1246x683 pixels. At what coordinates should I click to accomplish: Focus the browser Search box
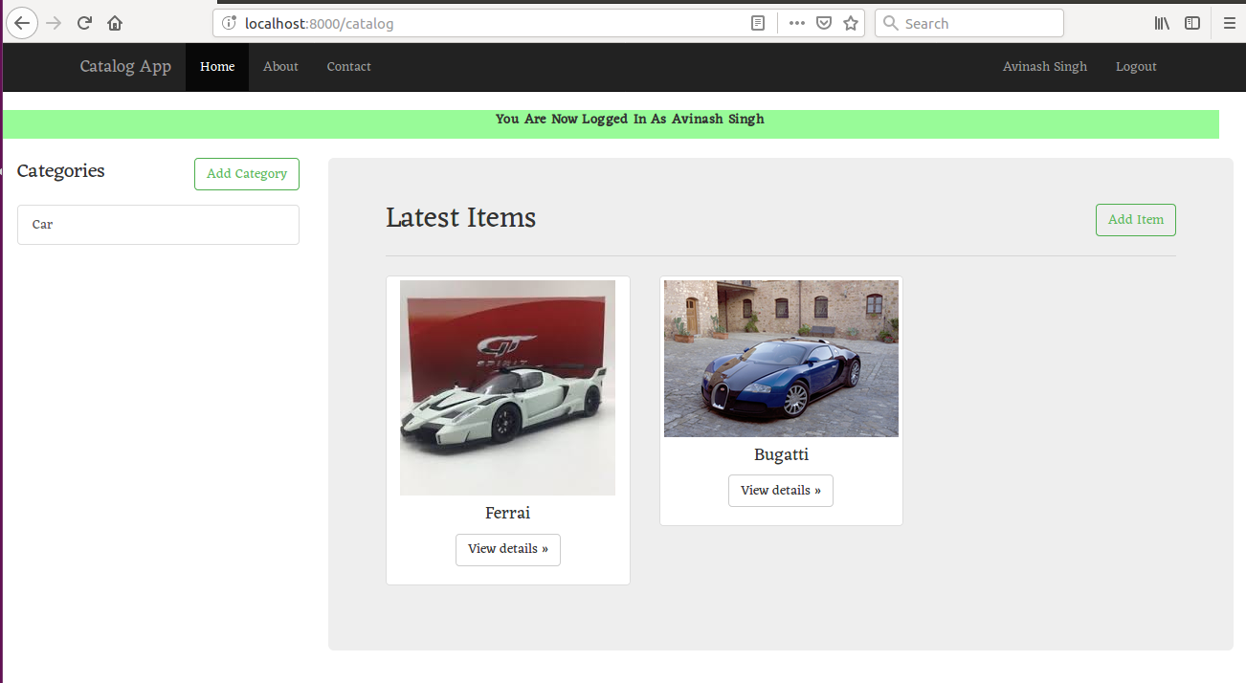click(969, 23)
